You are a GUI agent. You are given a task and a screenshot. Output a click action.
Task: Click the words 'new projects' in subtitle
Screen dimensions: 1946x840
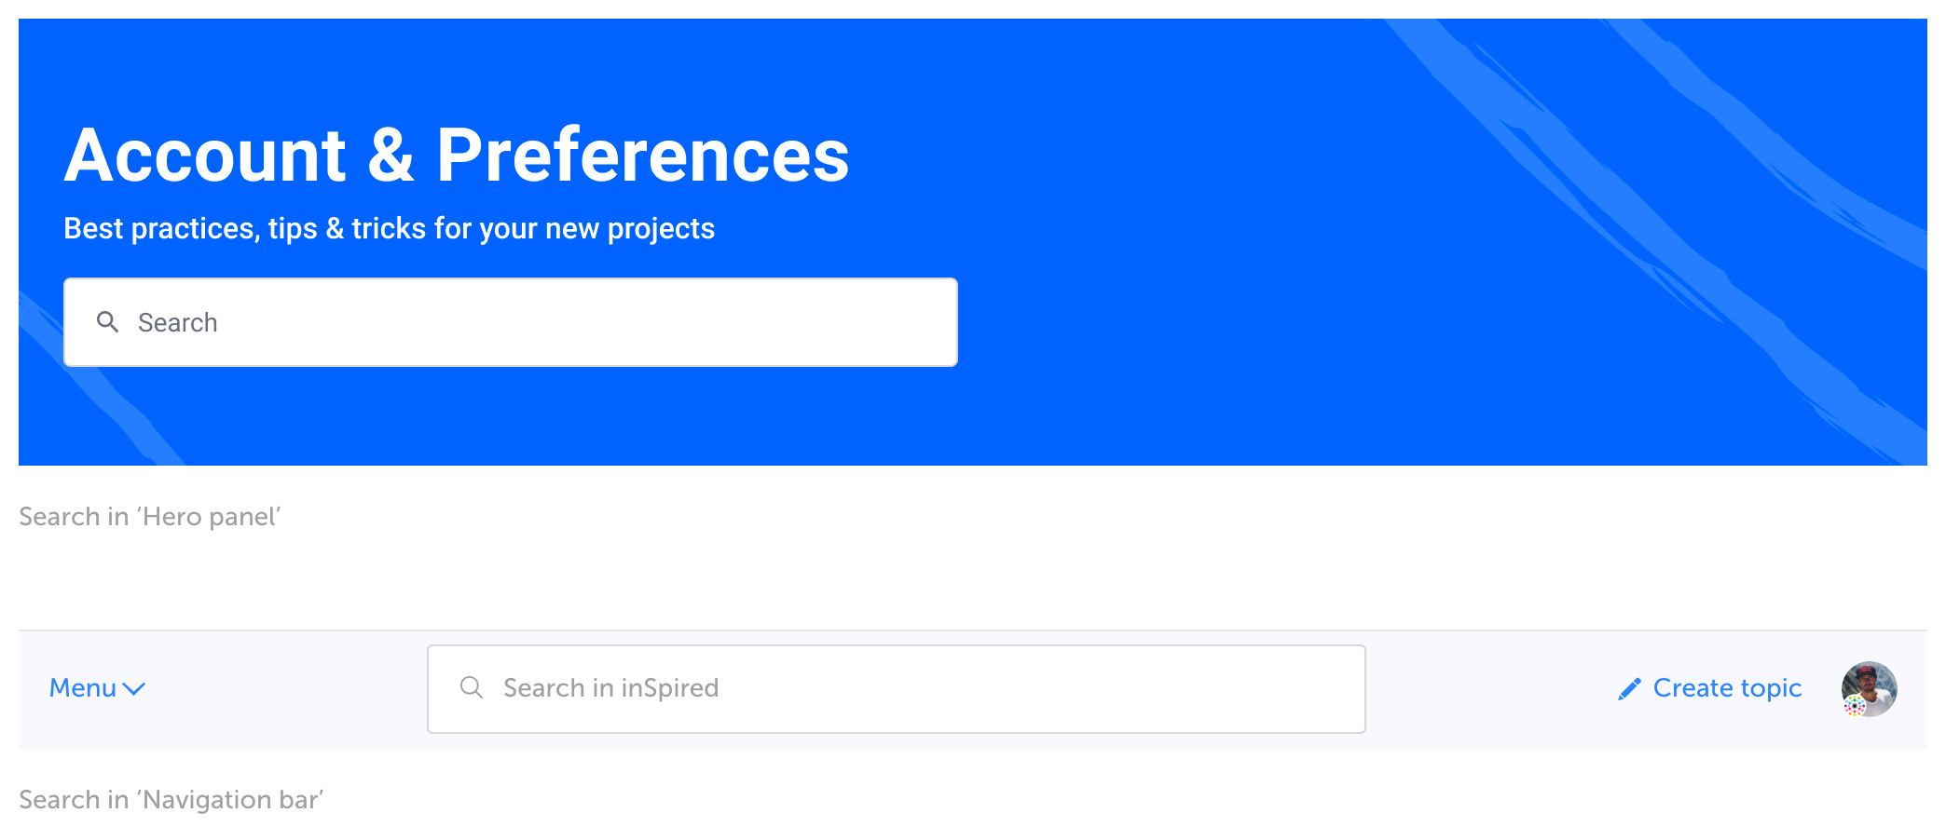629,228
